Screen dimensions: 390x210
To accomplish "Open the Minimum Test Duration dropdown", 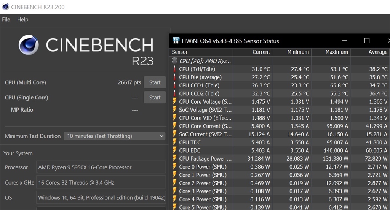I will [114, 136].
